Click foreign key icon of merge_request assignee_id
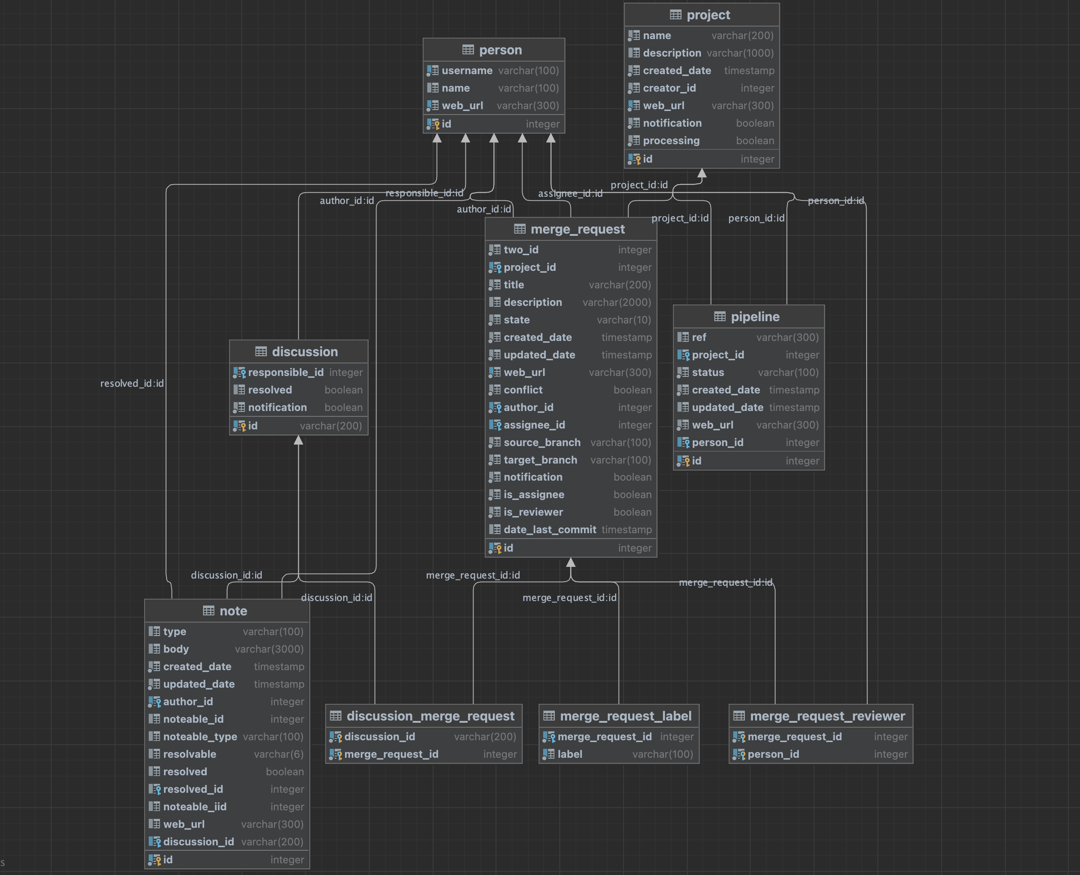Image resolution: width=1080 pixels, height=875 pixels. [495, 425]
